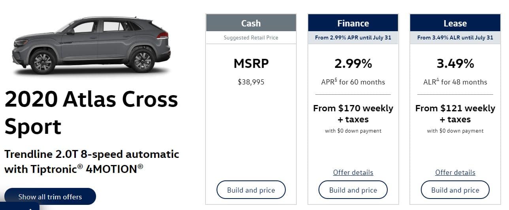This screenshot has height=210, width=509.
Task: Click the 3.49% lease rate
Action: (x=455, y=64)
